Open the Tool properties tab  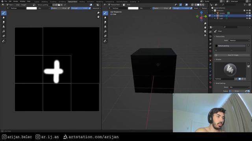coord(210,32)
